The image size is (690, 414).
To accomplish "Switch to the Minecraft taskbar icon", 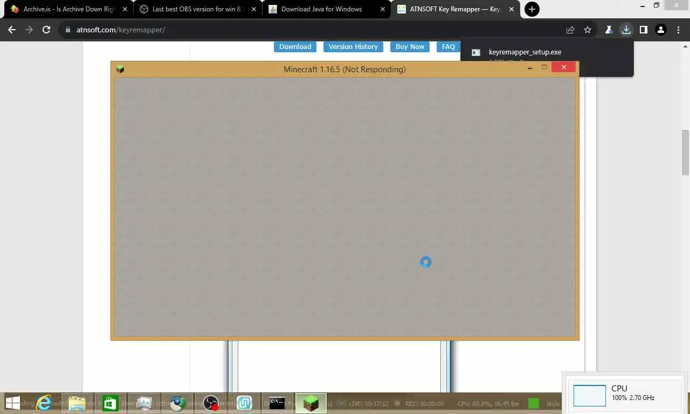I will point(311,403).
